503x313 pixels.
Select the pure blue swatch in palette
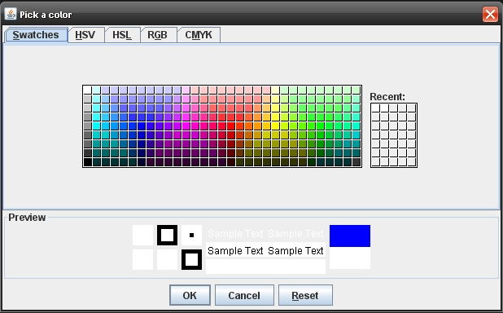142,126
